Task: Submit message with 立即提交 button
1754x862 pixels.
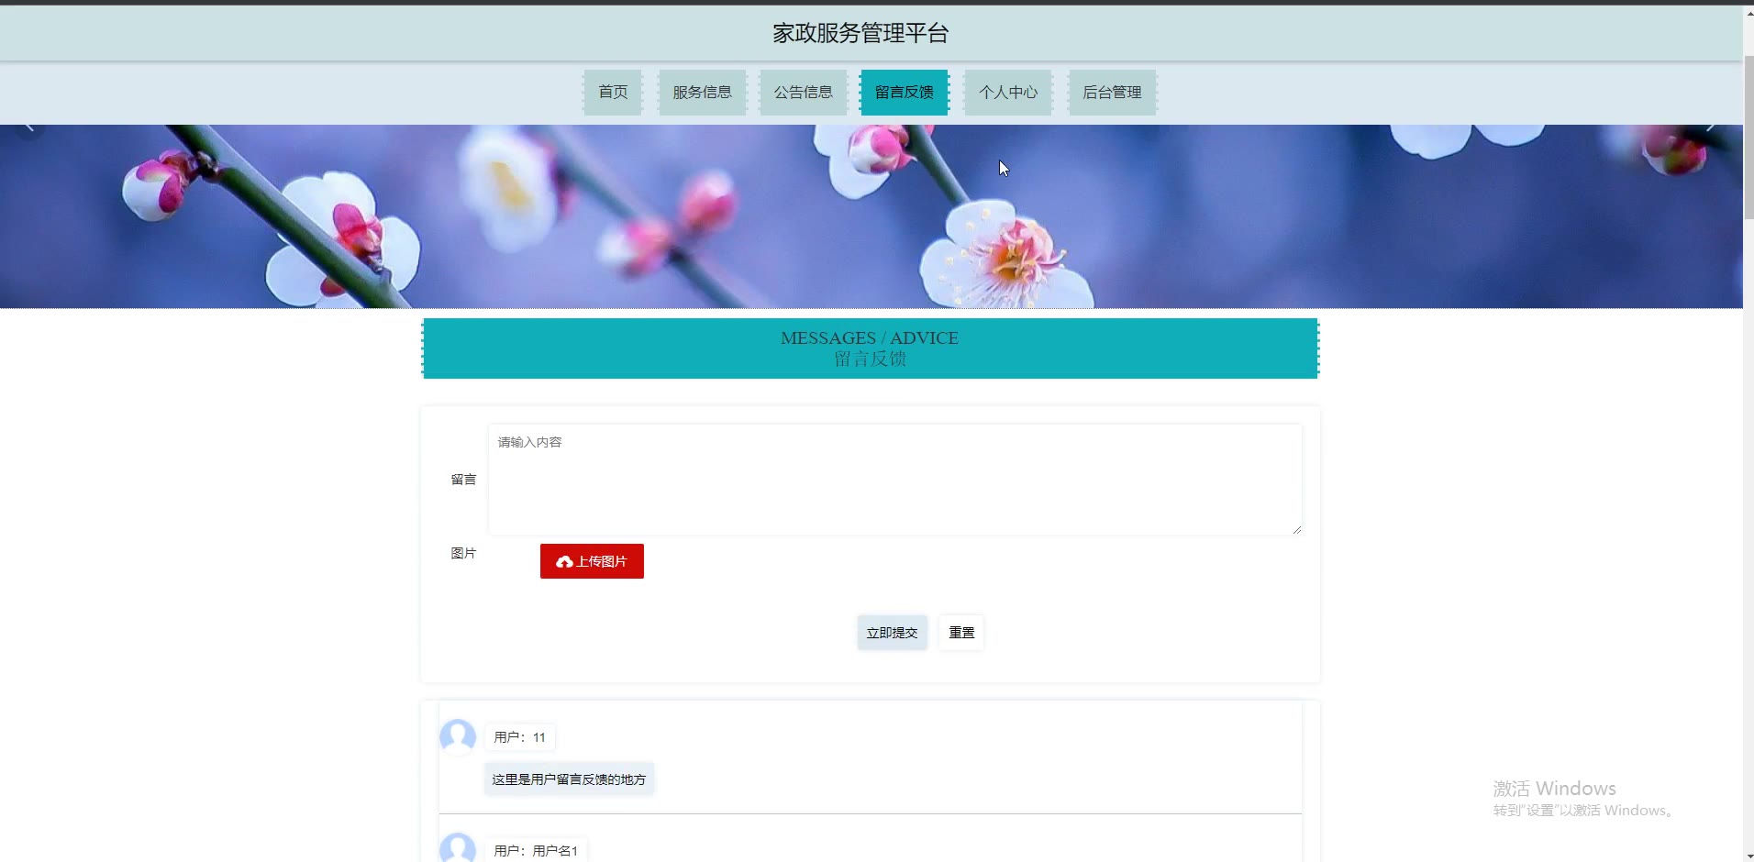Action: [x=892, y=633]
